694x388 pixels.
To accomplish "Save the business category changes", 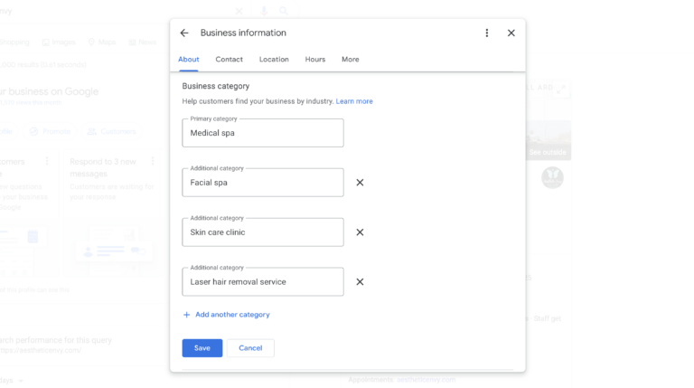I will click(x=202, y=348).
